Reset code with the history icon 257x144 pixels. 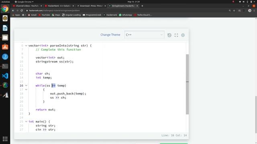click(x=169, y=35)
